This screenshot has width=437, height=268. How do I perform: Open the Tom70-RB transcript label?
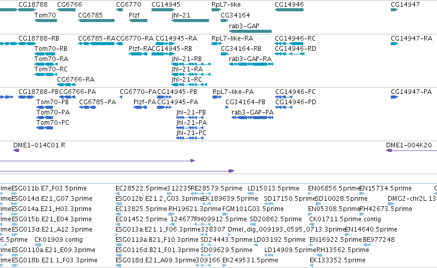(51, 49)
